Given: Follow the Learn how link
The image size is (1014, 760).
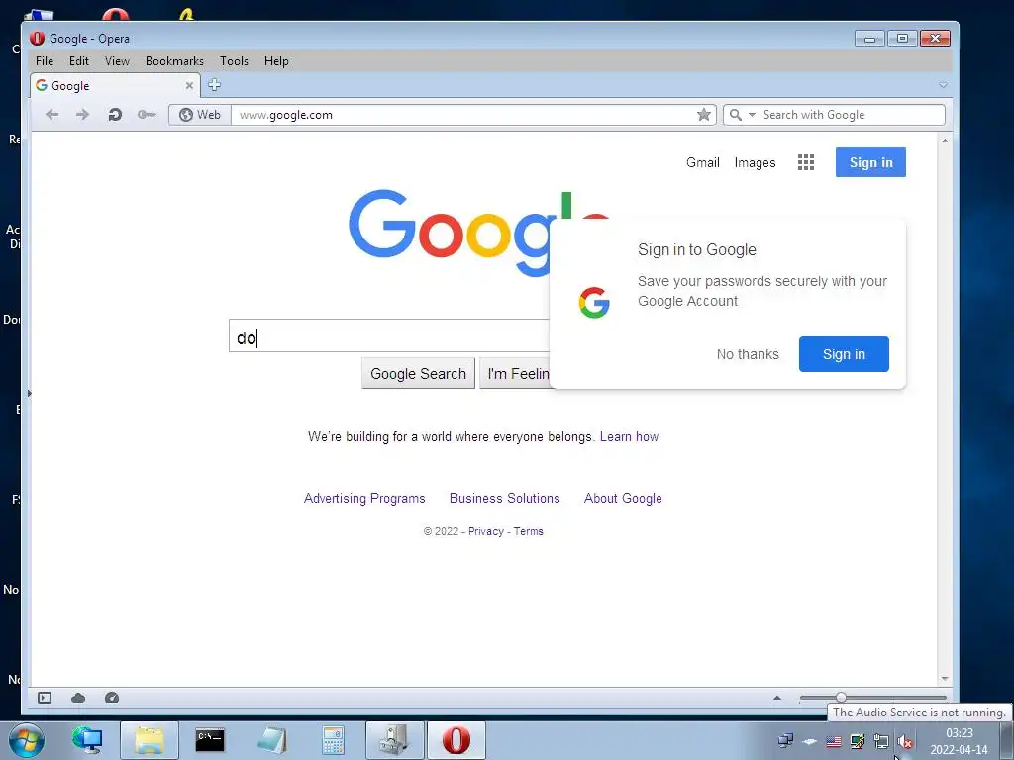Looking at the screenshot, I should tap(629, 436).
